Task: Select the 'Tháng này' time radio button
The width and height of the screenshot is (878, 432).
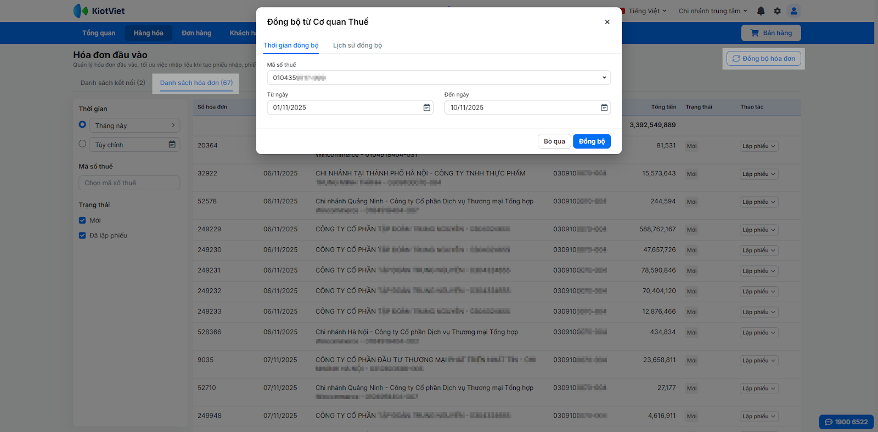Action: (x=82, y=124)
